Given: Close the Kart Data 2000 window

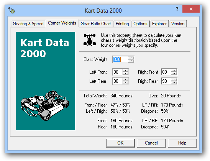Looking at the screenshot, I should 191,9.
